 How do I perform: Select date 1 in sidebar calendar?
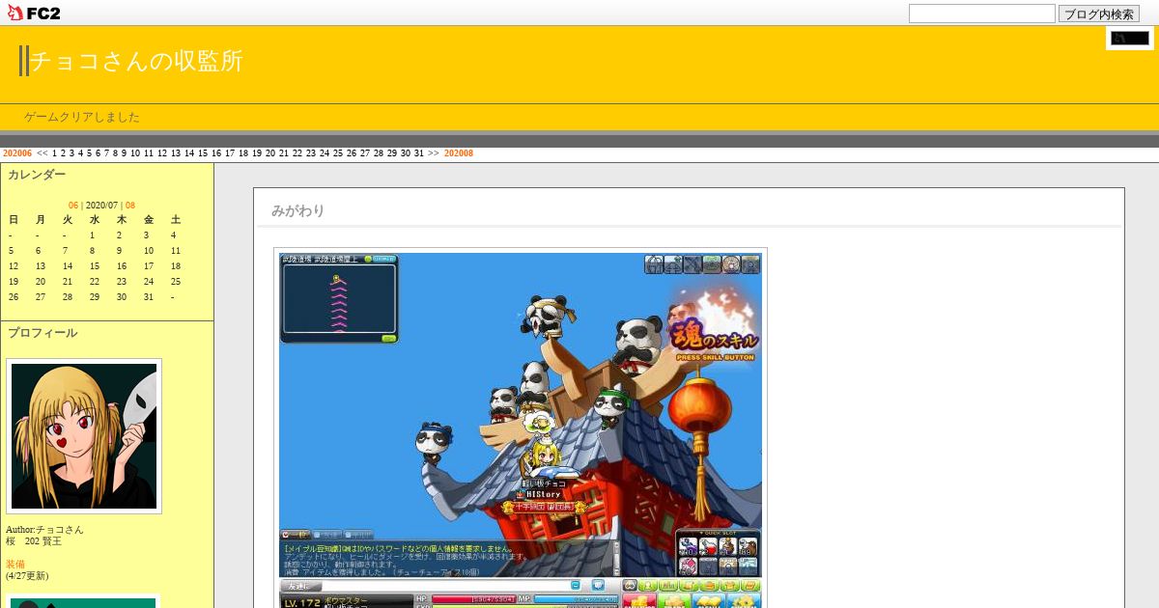[92, 235]
